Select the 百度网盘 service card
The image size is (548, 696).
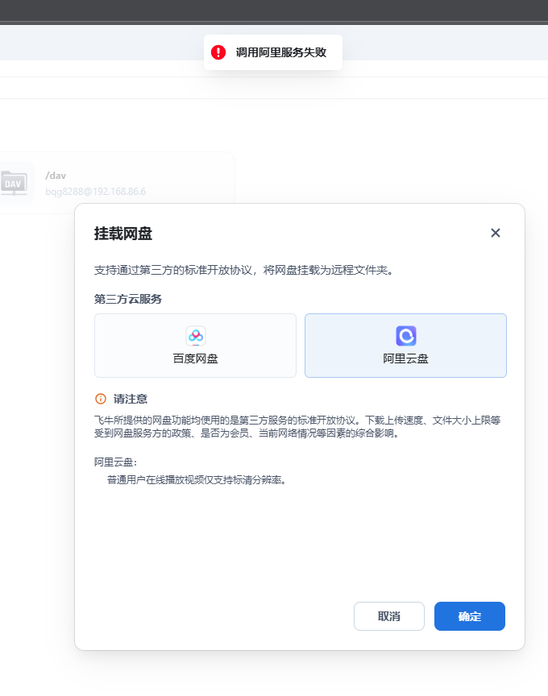click(x=195, y=346)
